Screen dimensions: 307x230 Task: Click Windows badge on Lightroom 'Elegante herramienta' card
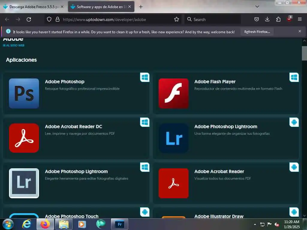click(145, 167)
